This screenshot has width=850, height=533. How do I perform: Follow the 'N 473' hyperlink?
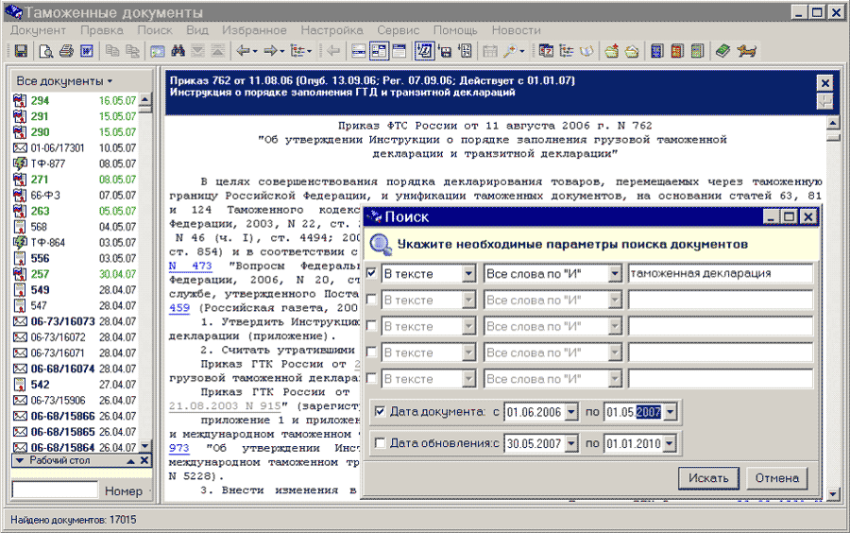point(190,266)
